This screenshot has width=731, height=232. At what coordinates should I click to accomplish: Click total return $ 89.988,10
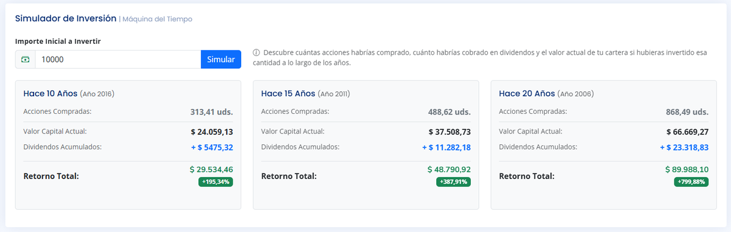(x=687, y=169)
